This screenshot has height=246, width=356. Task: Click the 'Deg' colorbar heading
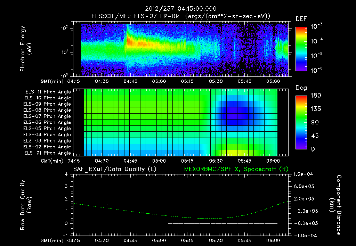pos(301,88)
